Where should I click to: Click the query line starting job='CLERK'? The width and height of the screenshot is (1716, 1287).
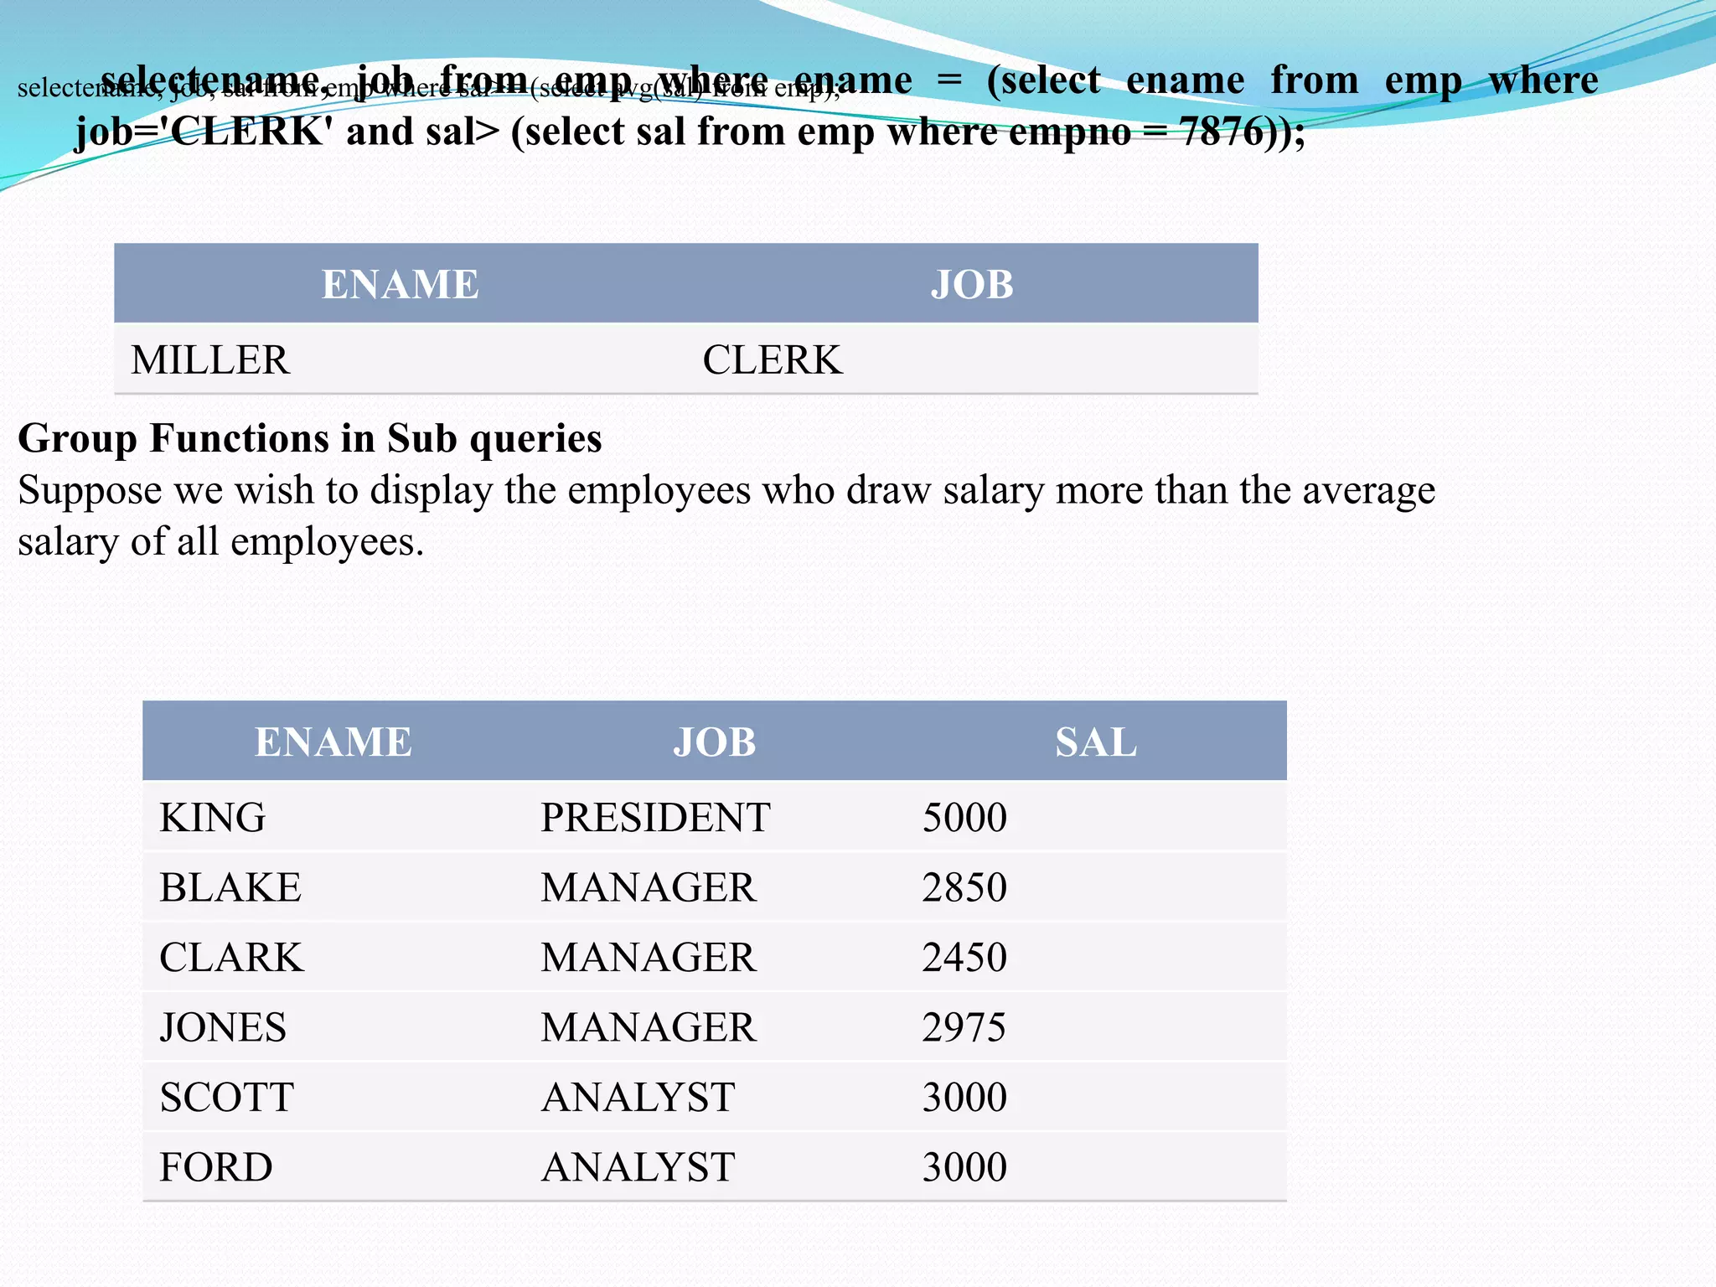(x=690, y=132)
